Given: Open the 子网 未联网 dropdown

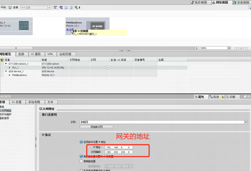Looking at the screenshot, I should click(x=246, y=122).
